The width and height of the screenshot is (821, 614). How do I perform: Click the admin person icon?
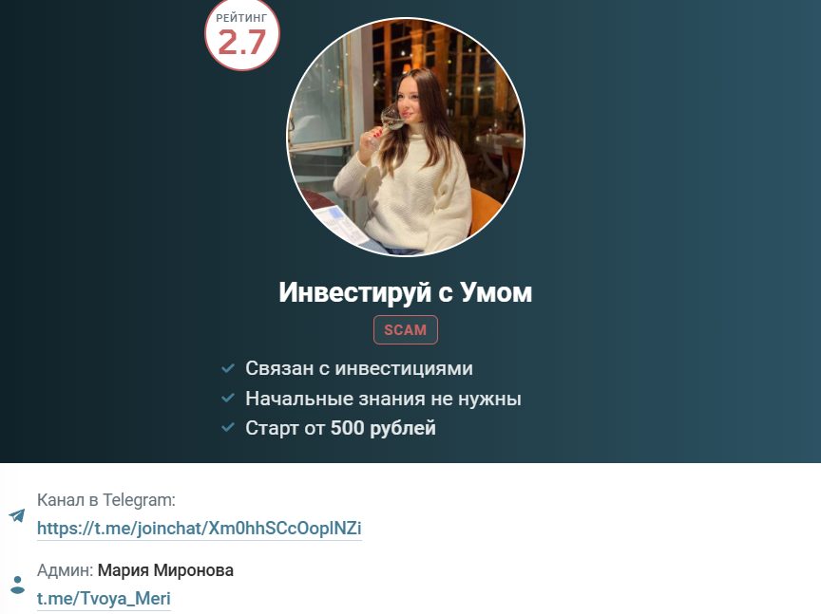point(17,586)
